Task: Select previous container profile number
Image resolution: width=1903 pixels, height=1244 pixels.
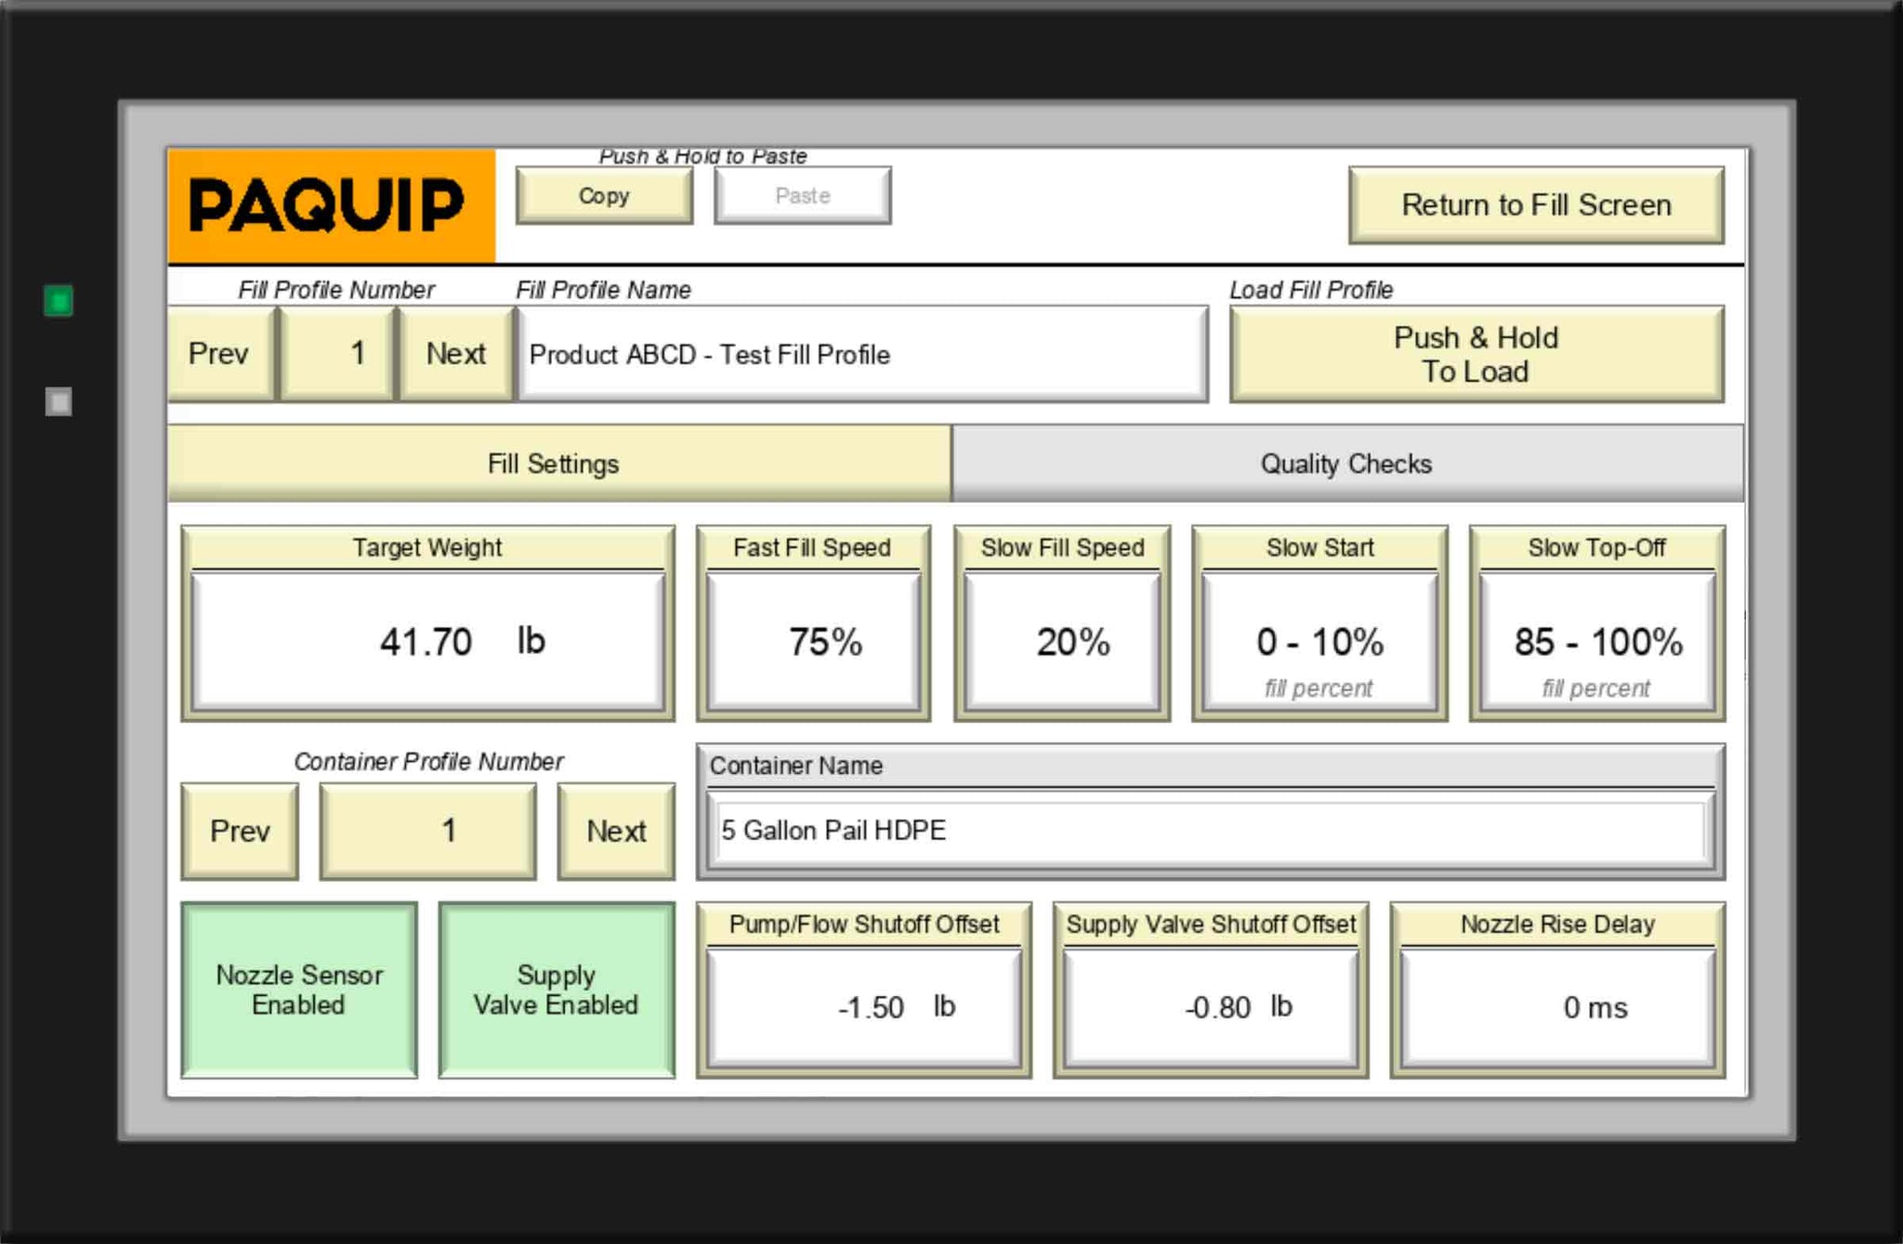Action: point(240,831)
